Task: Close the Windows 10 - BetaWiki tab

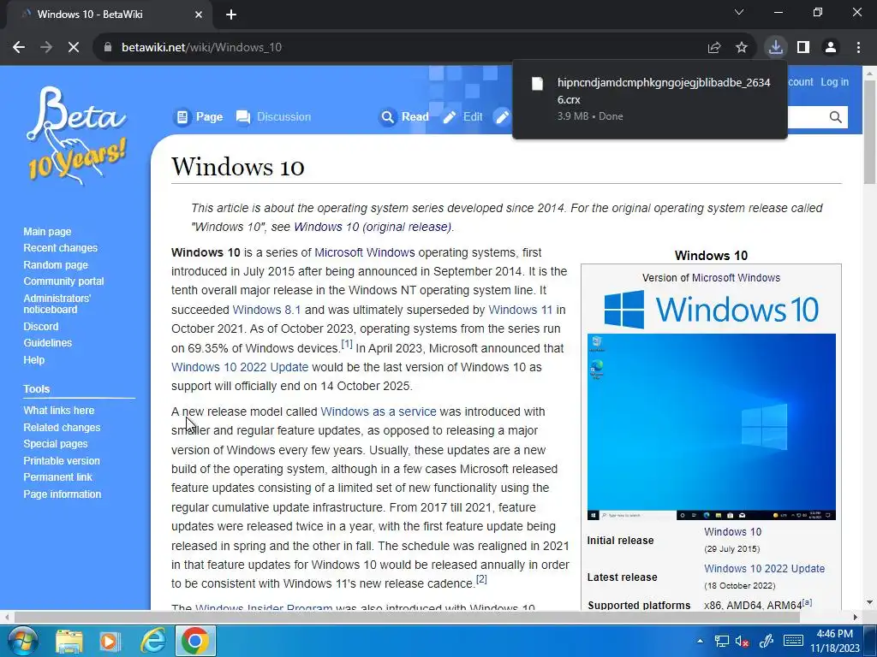Action: tap(199, 15)
